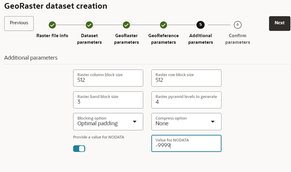Screen dimensions: 291x172
Task: Click the Raster pyramid levels to generate field
Action: [x=187, y=100]
